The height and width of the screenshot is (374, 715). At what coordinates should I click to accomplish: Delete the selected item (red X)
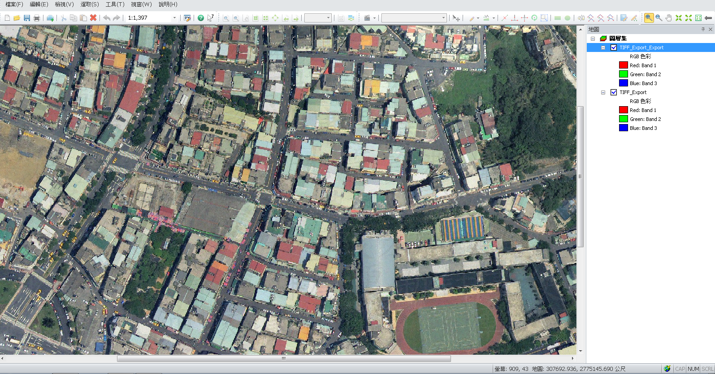click(93, 18)
